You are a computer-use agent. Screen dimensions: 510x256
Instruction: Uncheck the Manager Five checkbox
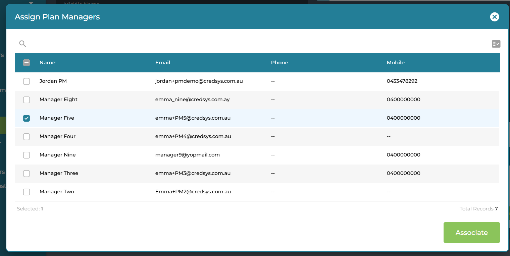(x=27, y=118)
